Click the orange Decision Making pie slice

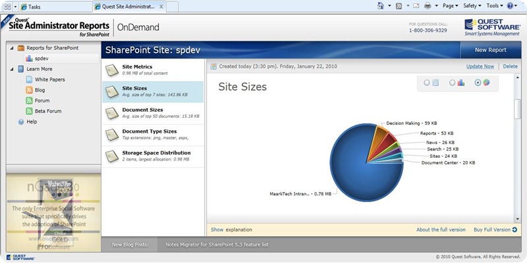click(377, 141)
